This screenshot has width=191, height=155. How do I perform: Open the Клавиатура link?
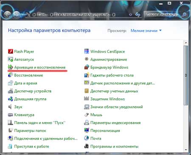pos(24,115)
